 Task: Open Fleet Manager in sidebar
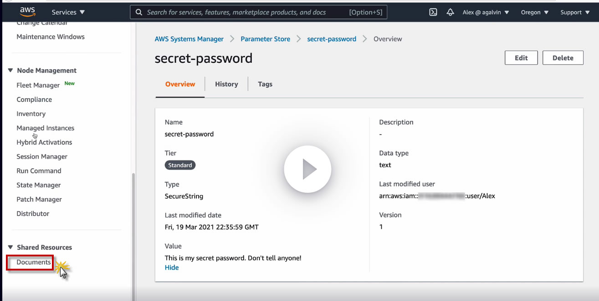coord(38,85)
